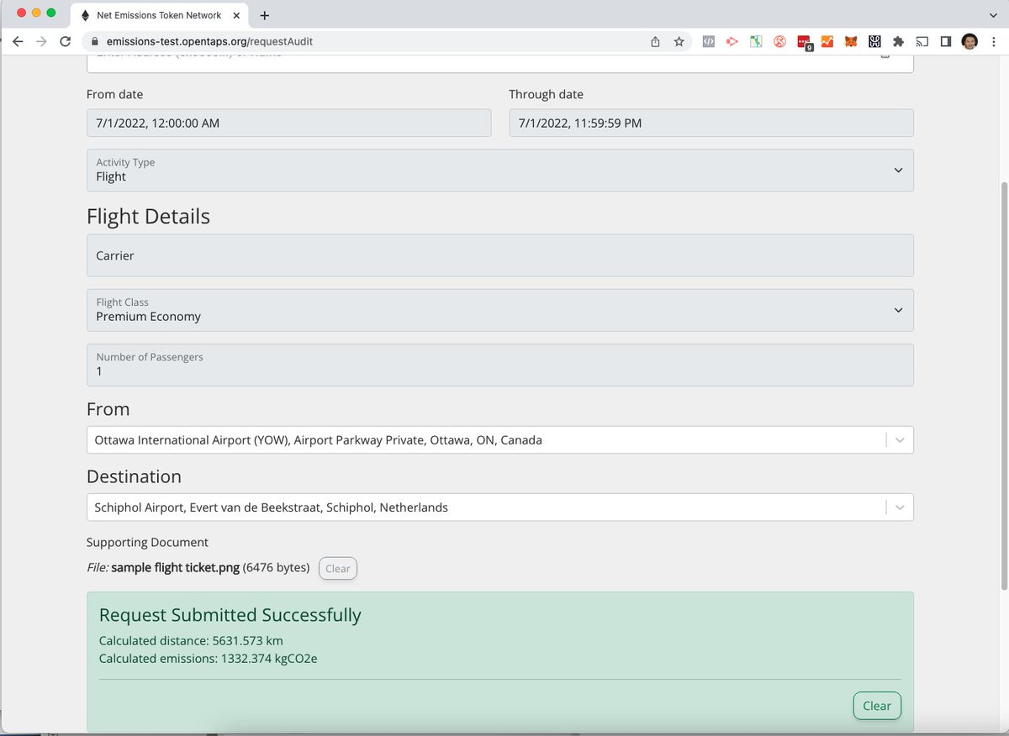Click the Calculated distance 5631.573 km text

(191, 640)
